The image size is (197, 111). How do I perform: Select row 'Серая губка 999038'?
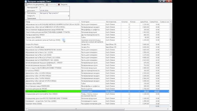[97, 38]
